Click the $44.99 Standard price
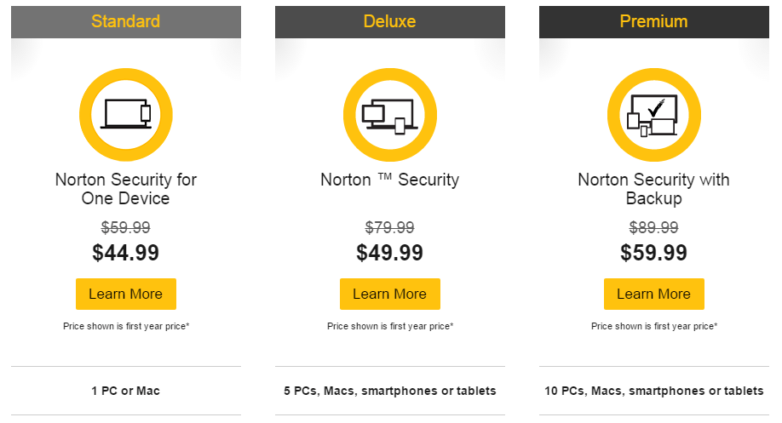 (x=126, y=253)
